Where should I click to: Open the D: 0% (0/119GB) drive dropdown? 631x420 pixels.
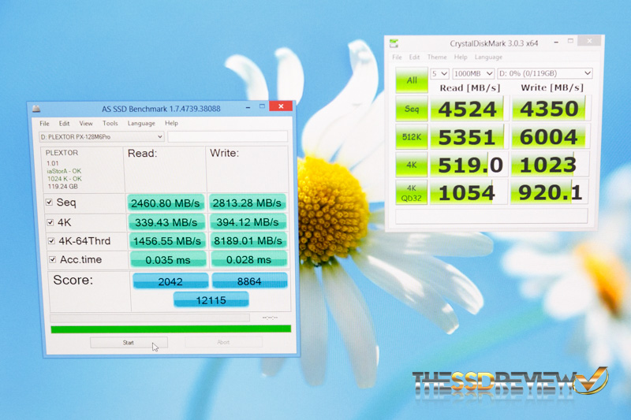coord(545,73)
